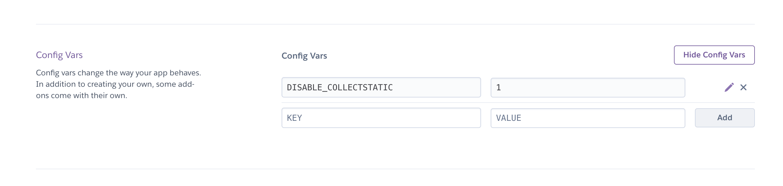Click the Hide Config Vars button
Image resolution: width=783 pixels, height=186 pixels.
[x=714, y=55]
